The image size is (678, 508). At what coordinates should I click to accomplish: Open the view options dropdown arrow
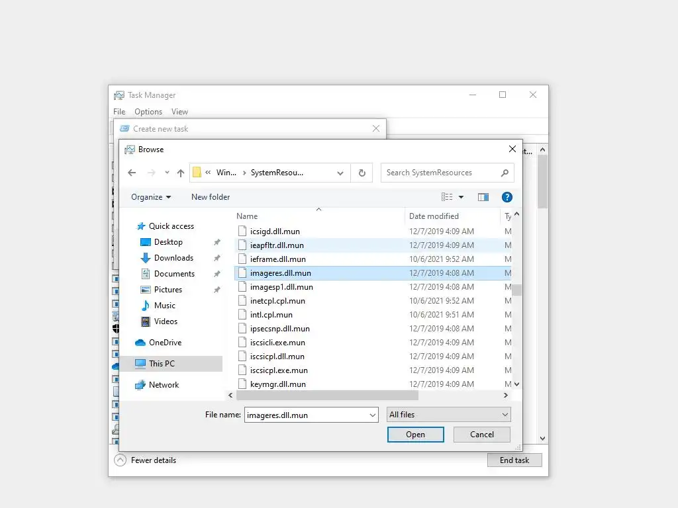pos(461,197)
